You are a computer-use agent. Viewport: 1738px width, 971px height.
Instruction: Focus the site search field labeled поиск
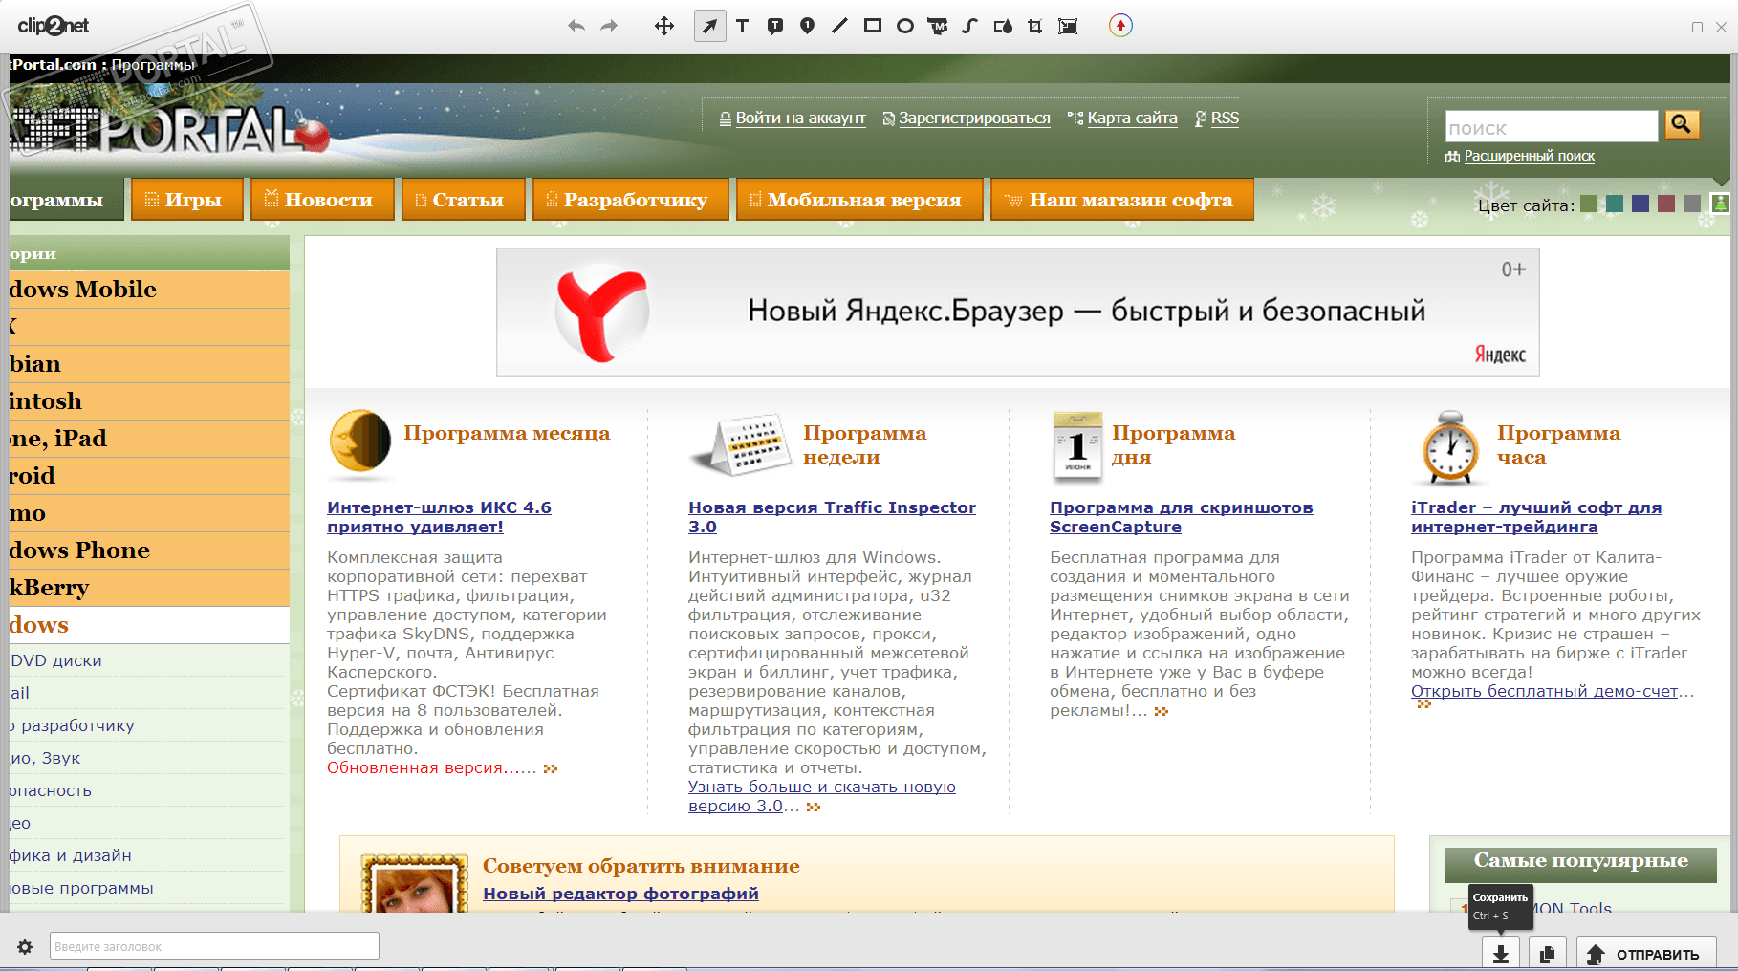(x=1552, y=127)
